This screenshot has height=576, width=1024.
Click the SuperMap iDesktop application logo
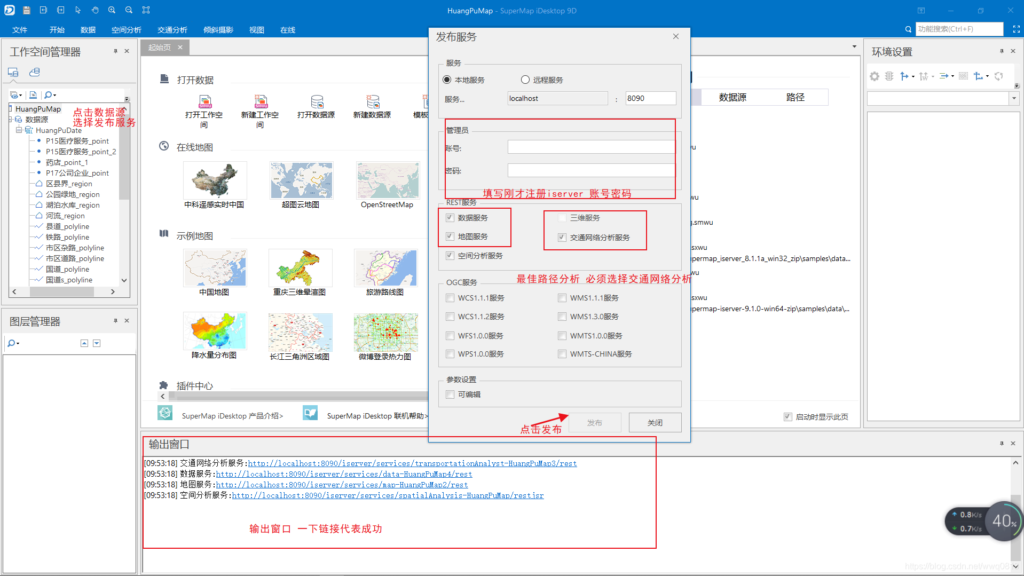click(x=10, y=10)
